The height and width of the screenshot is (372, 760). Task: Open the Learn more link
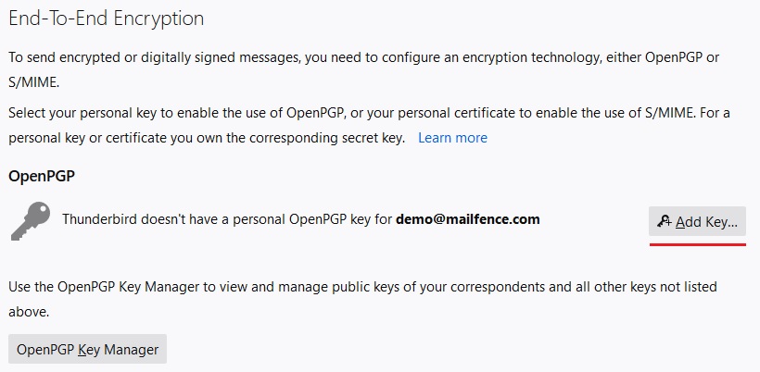[x=452, y=138]
